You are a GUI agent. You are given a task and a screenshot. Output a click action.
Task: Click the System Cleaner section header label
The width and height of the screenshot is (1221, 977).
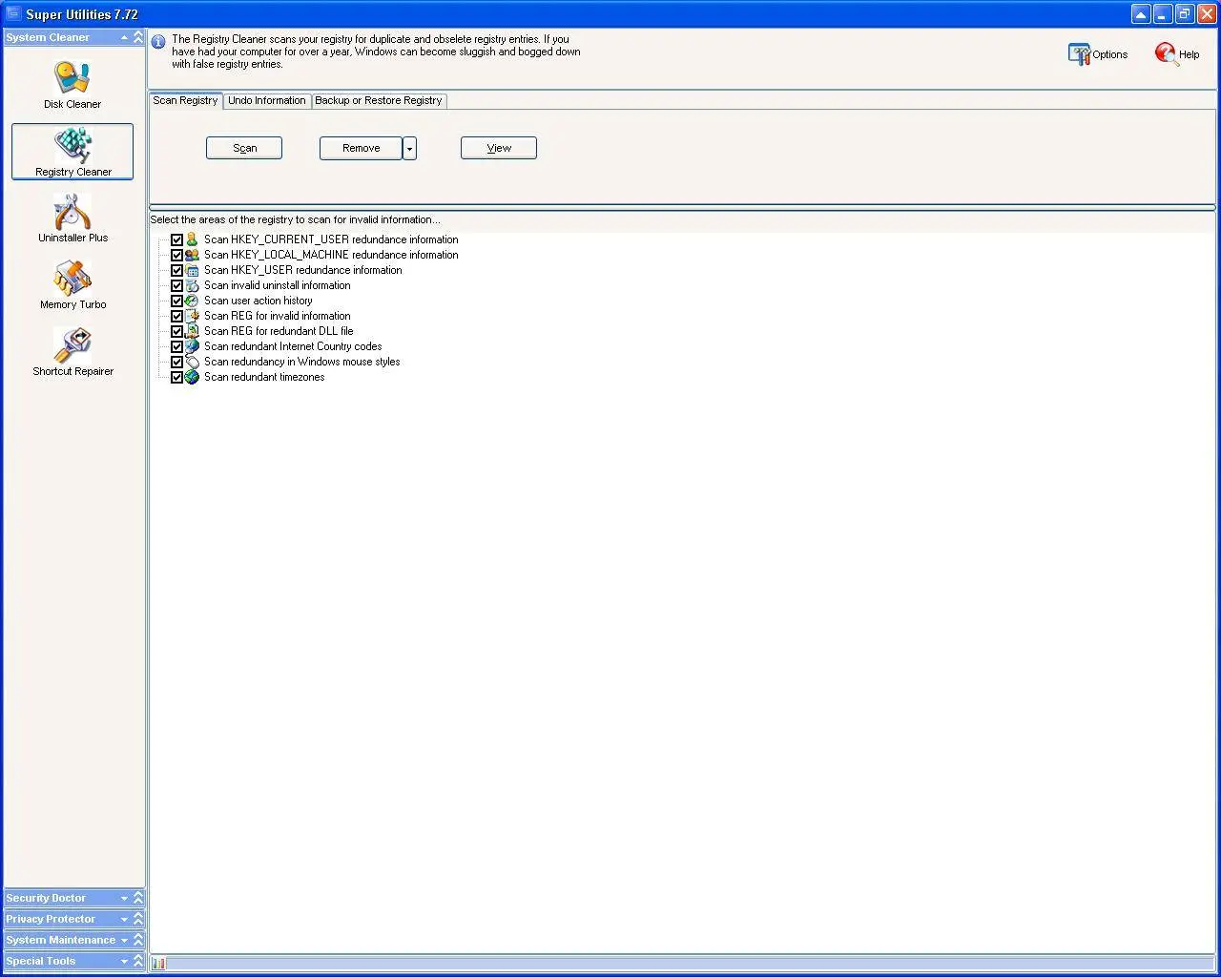click(48, 37)
